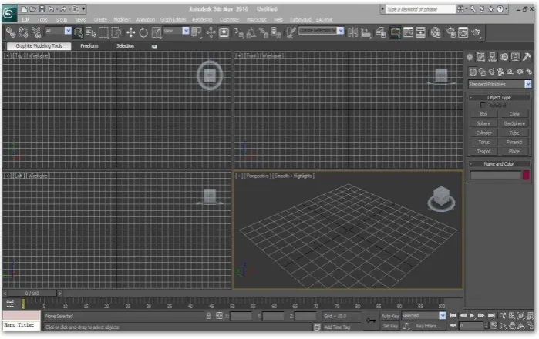Open the Graph Editors menu
This screenshot has width=539, height=339.
tap(173, 19)
